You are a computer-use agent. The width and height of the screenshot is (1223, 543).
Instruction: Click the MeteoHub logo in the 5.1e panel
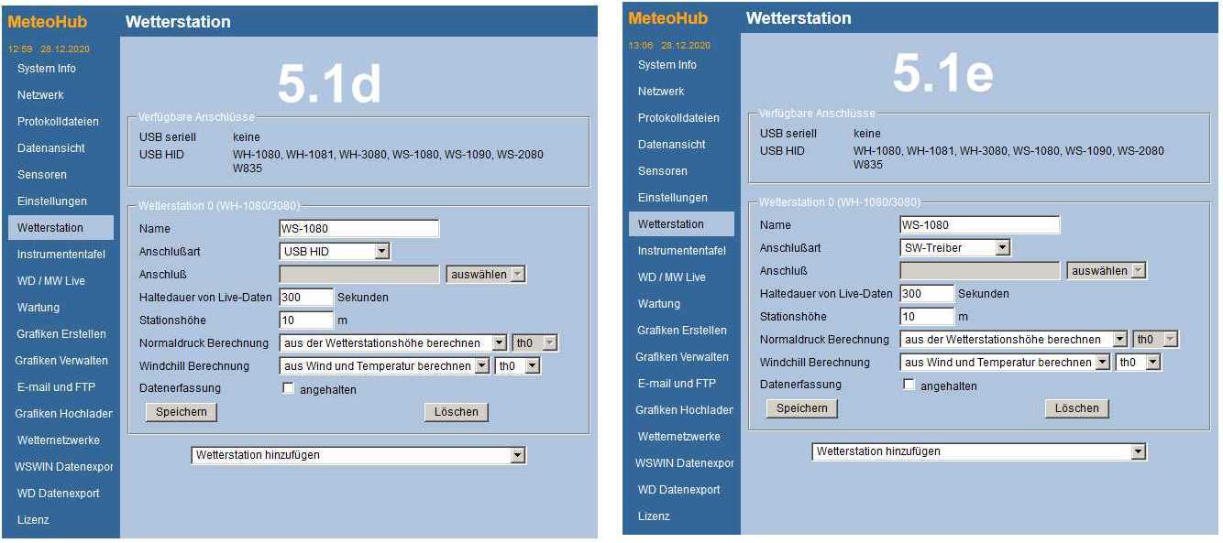click(668, 18)
